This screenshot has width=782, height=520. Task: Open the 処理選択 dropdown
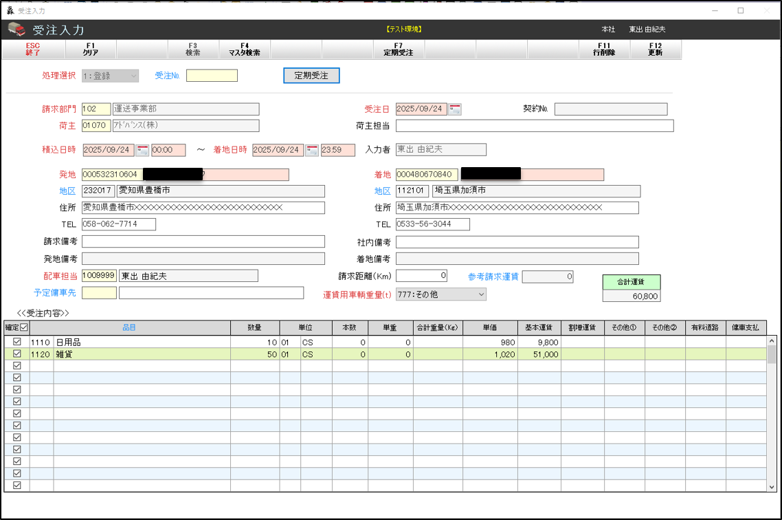point(133,76)
